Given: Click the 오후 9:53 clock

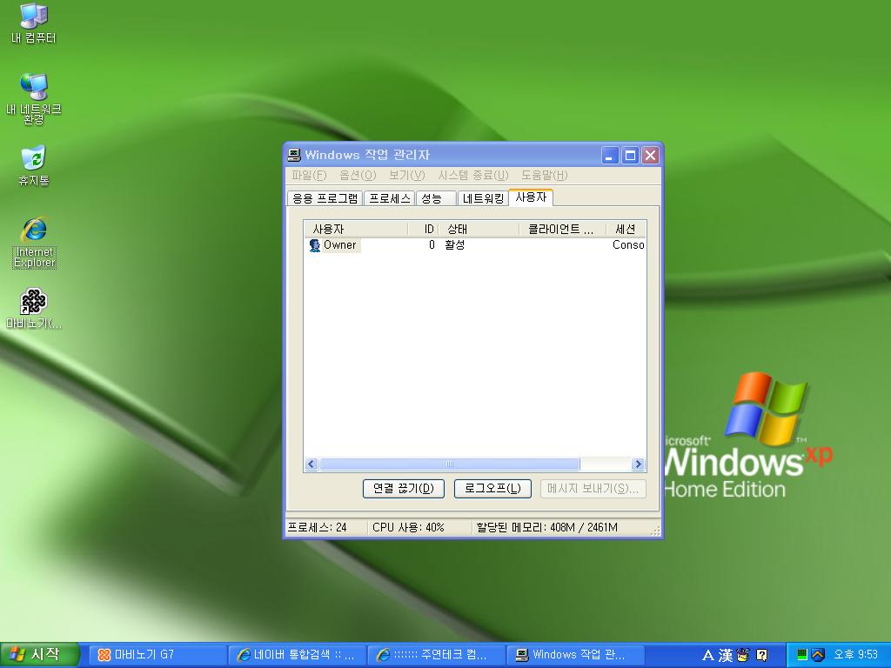Looking at the screenshot, I should (x=856, y=655).
